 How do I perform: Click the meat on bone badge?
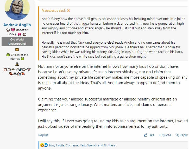click(x=23, y=74)
